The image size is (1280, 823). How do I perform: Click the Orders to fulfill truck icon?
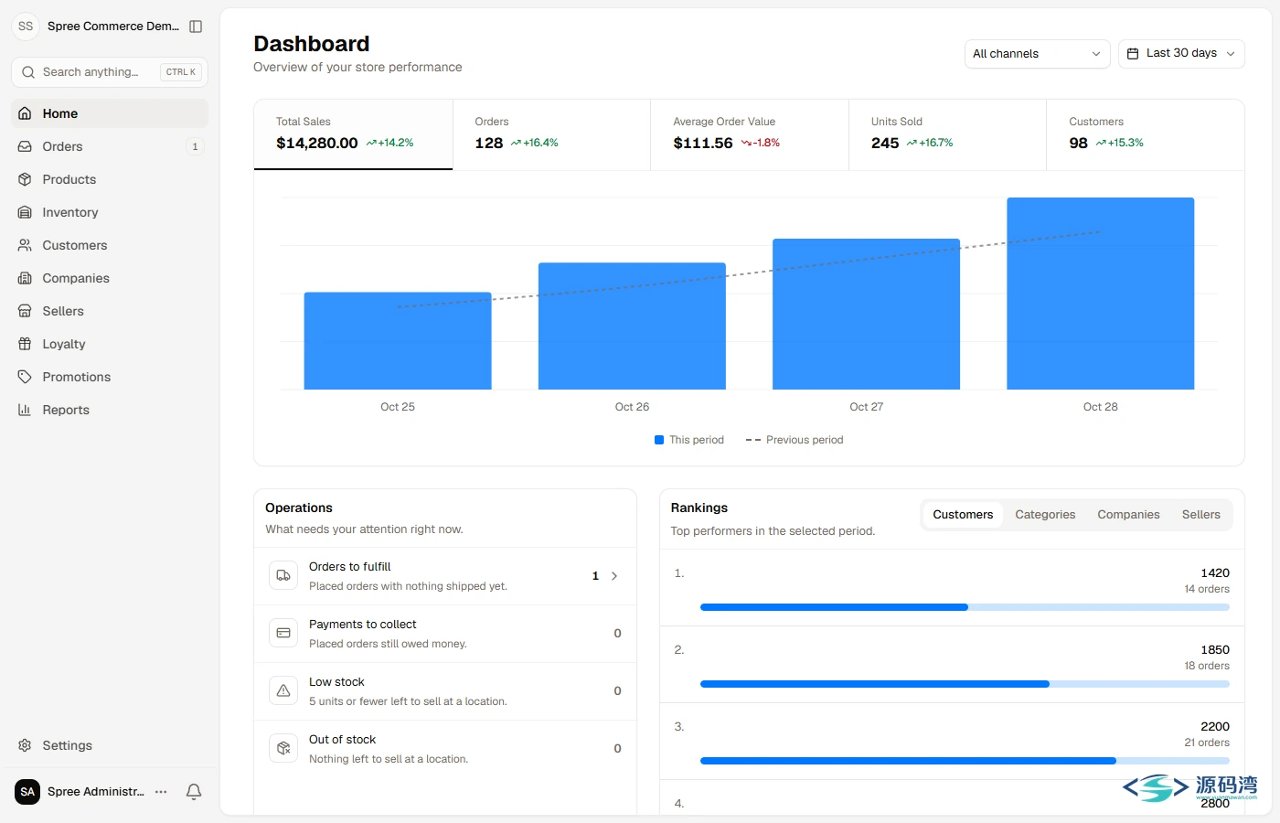[x=283, y=576]
